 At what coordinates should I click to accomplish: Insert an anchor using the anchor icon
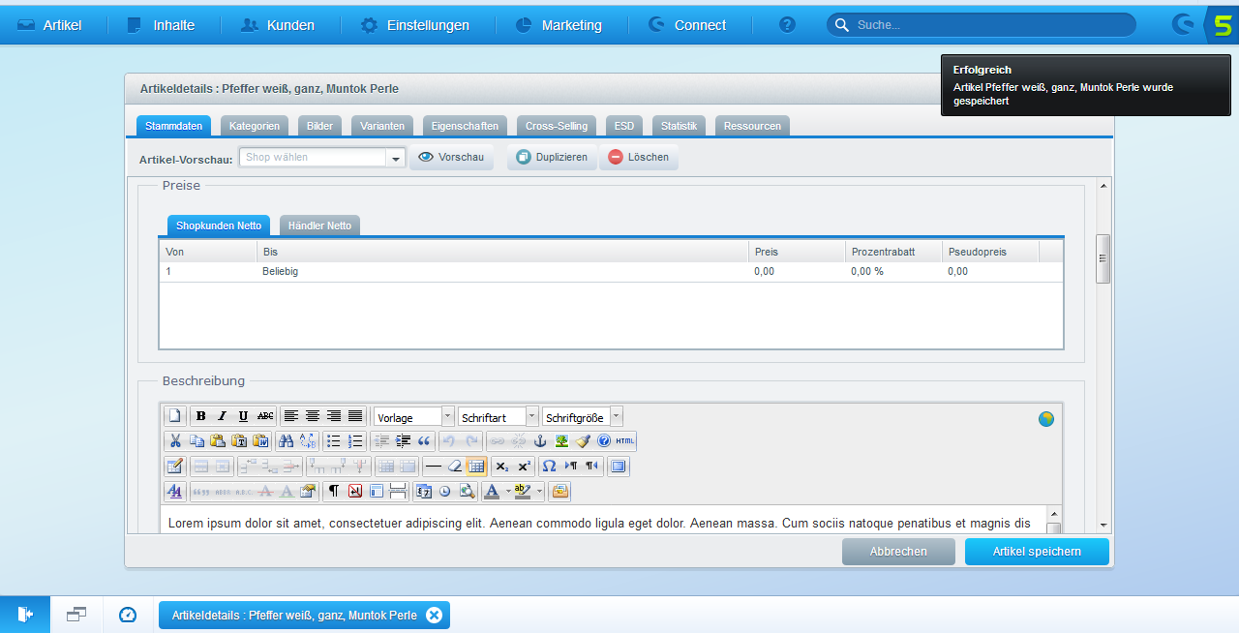tap(541, 440)
